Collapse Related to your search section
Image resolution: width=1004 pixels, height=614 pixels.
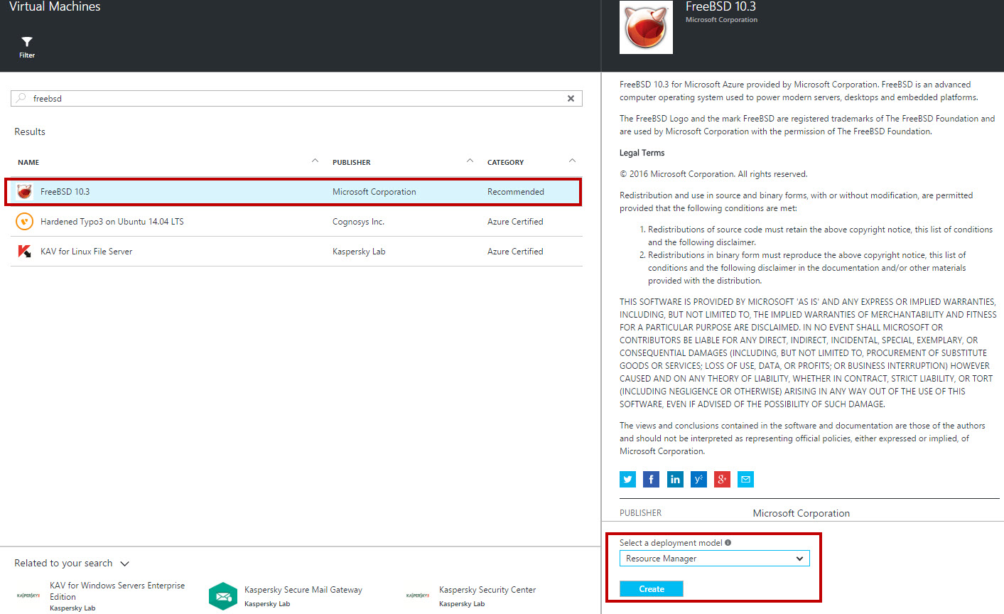[x=124, y=564]
